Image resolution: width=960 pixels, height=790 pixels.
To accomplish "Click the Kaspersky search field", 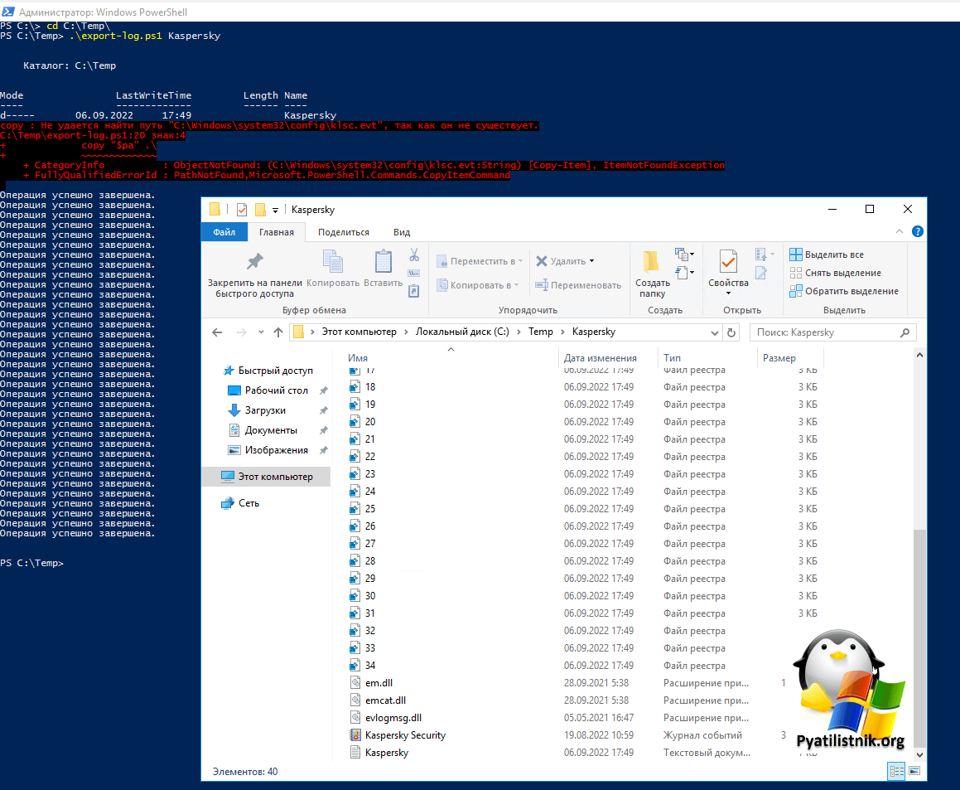I will 824,332.
